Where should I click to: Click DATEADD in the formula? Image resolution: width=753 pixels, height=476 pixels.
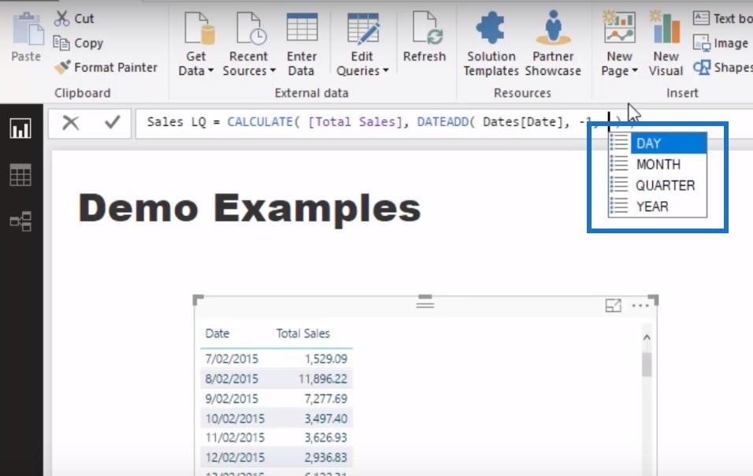[443, 122]
